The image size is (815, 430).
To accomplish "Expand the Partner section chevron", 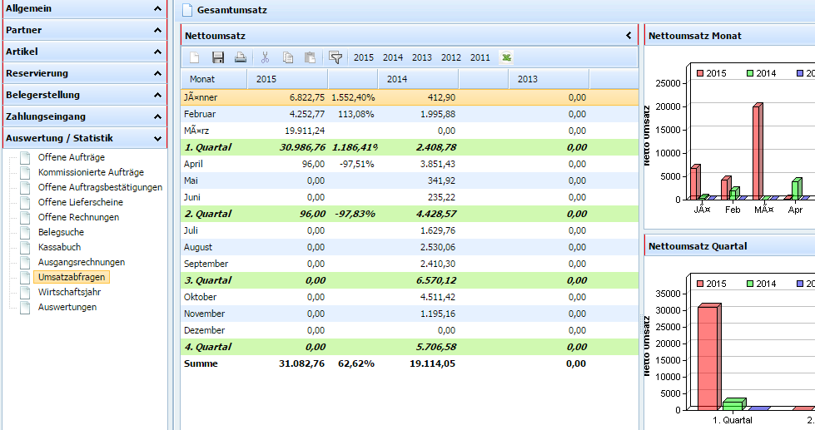I will click(x=157, y=30).
